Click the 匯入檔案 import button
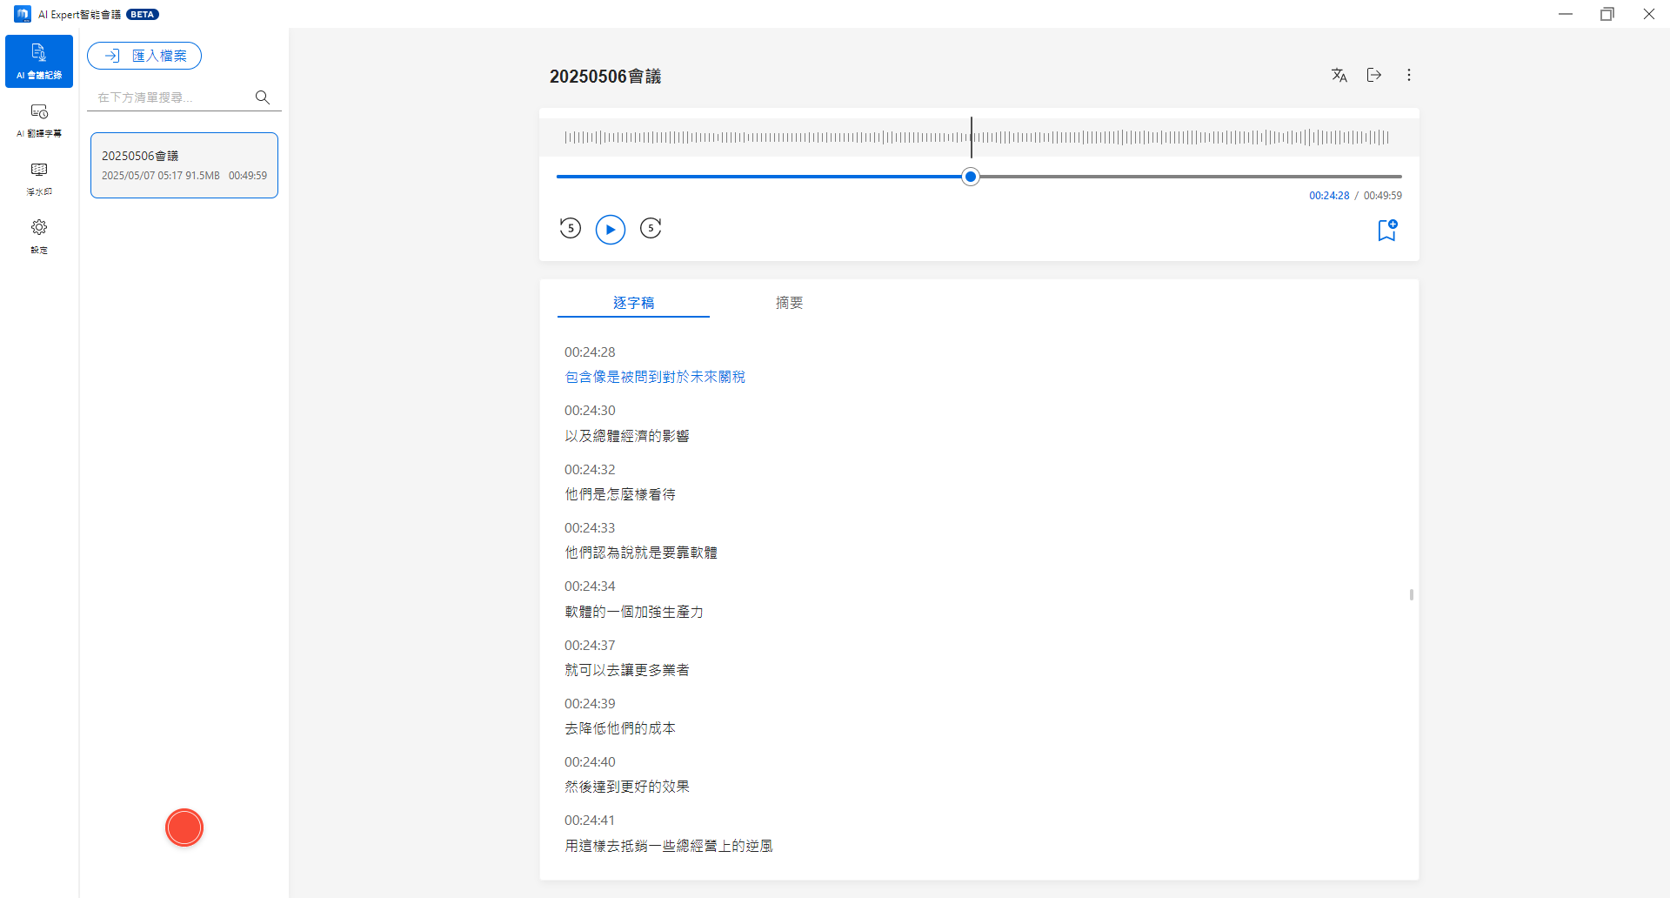The image size is (1670, 898). coord(144,56)
